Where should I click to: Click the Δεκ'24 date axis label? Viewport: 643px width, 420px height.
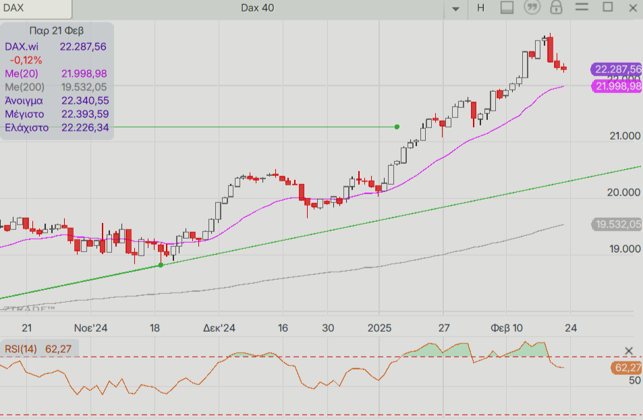point(219,328)
